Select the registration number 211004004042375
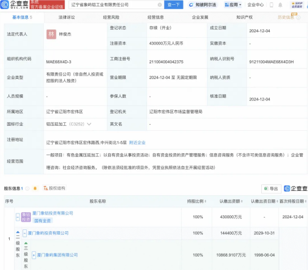Image resolution: width=308 pixels, height=270 pixels. (x=166, y=61)
